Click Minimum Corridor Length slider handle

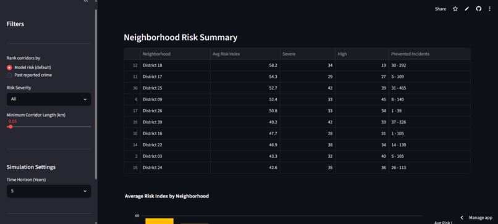point(11,127)
